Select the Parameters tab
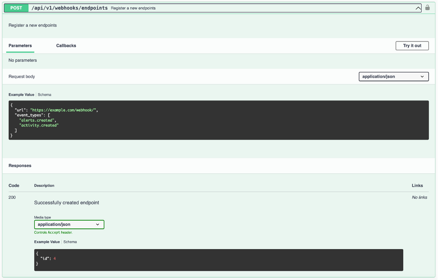Image resolution: width=438 pixels, height=280 pixels. click(20, 45)
